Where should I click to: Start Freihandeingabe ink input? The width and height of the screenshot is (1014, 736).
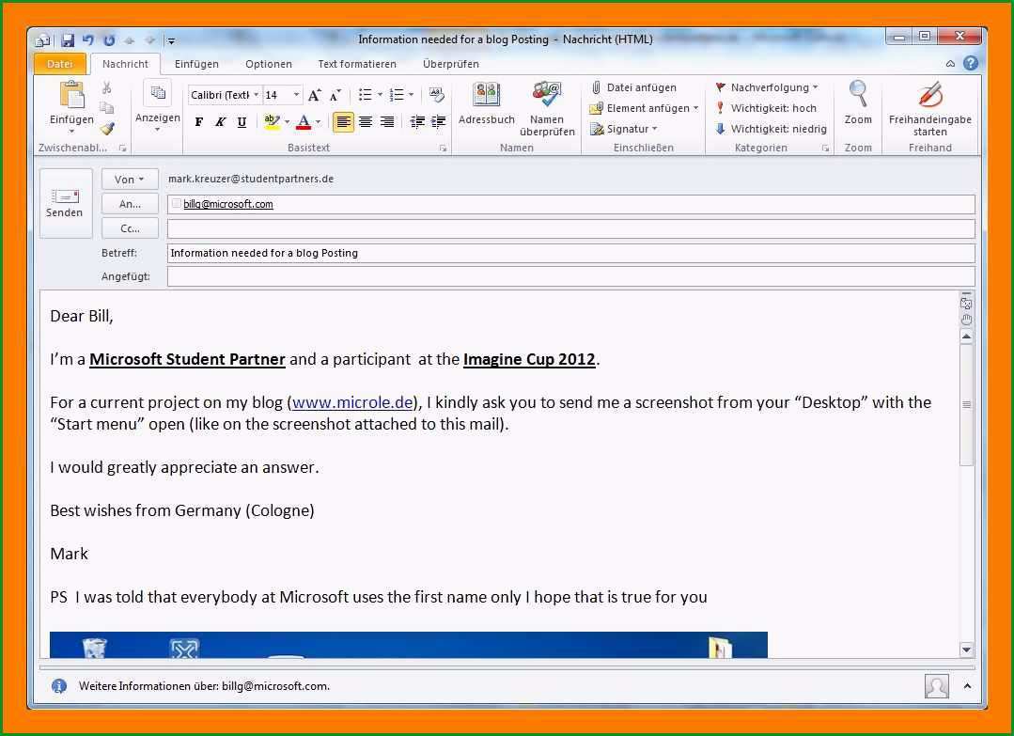pos(930,108)
